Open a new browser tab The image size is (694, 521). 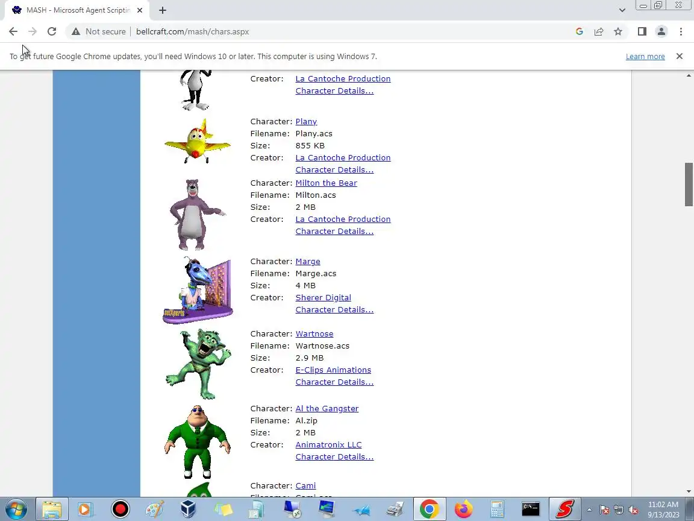coord(163,10)
